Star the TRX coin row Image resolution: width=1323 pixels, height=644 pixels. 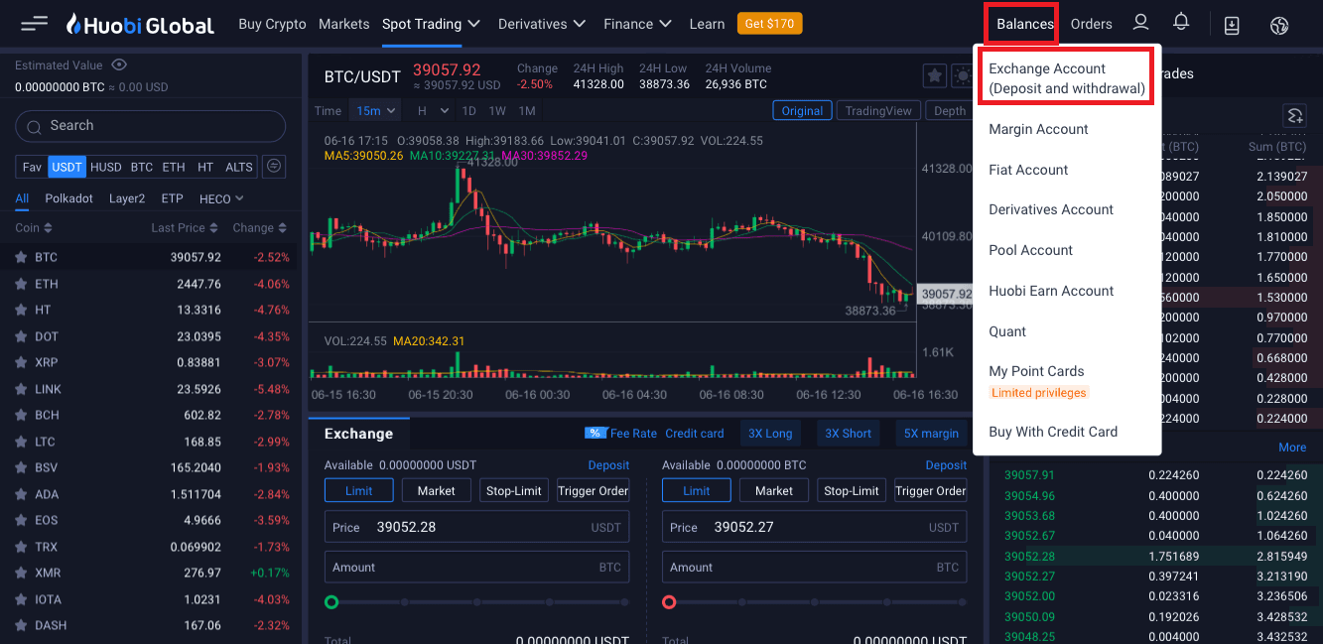click(21, 547)
